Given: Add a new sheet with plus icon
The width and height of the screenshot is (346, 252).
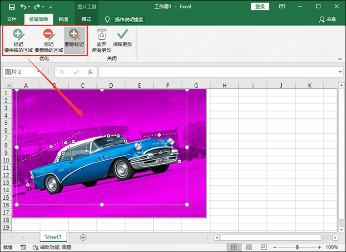Looking at the screenshot, I should click(83, 237).
